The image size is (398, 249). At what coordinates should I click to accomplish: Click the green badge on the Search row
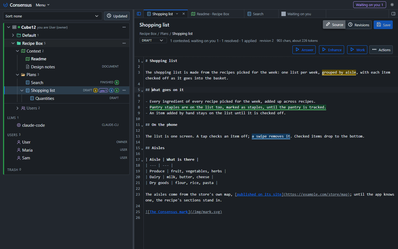pyautogui.click(x=117, y=82)
